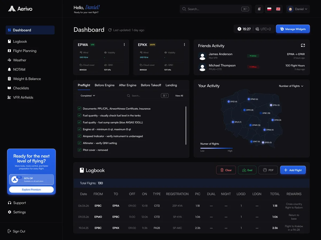Click the Sign Out icon

[x=10, y=231]
